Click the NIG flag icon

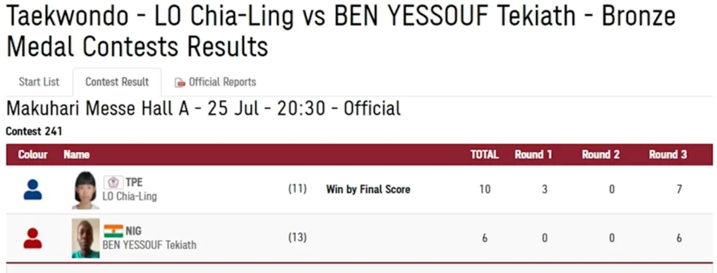point(113,231)
